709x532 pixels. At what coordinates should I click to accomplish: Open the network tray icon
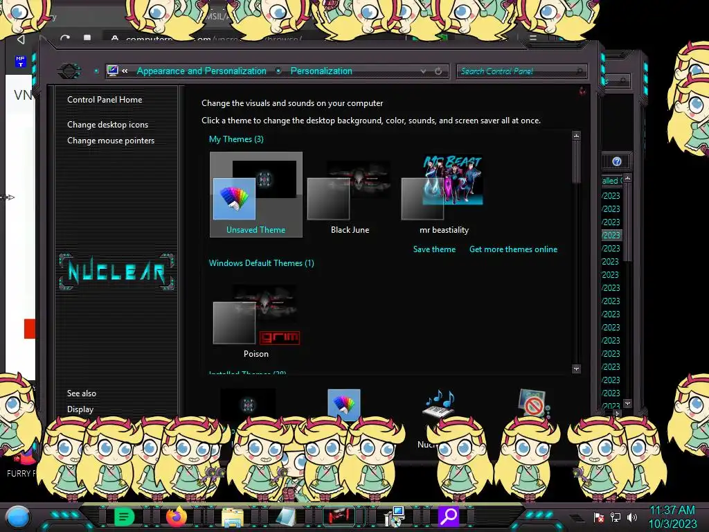tap(616, 517)
